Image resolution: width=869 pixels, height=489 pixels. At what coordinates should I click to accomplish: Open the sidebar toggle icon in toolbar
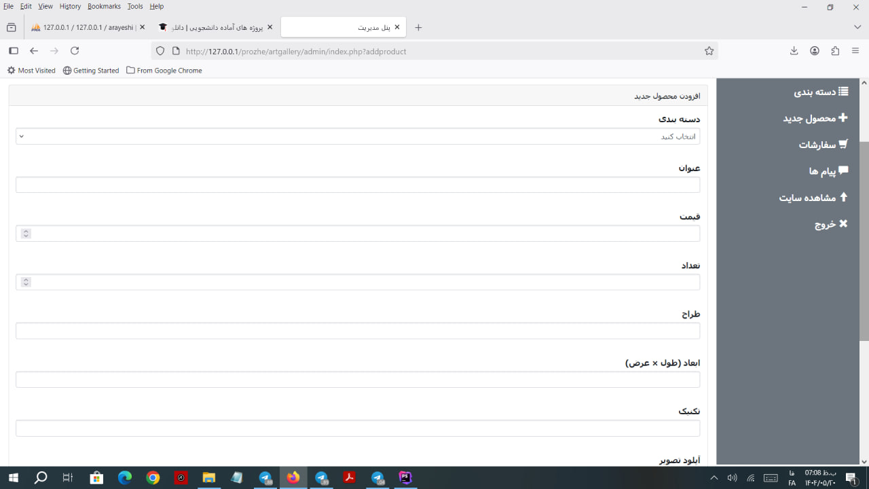[13, 51]
